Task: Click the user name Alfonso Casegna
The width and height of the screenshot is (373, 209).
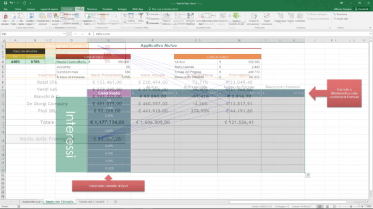Action: (x=343, y=9)
